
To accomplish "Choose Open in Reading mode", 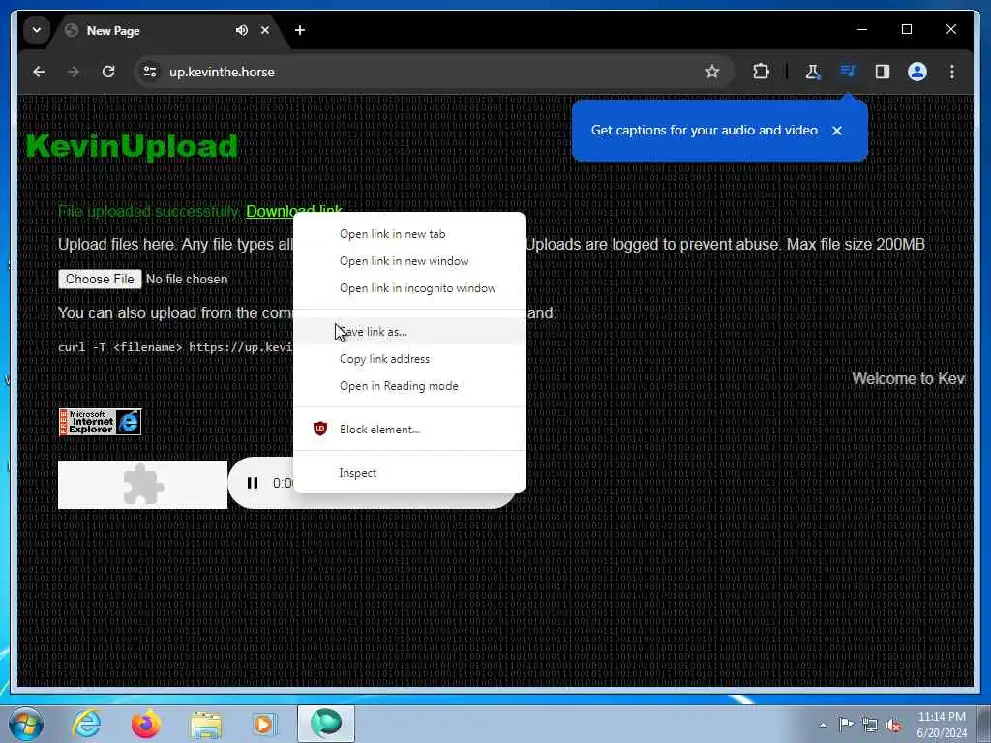I will click(x=409, y=386).
